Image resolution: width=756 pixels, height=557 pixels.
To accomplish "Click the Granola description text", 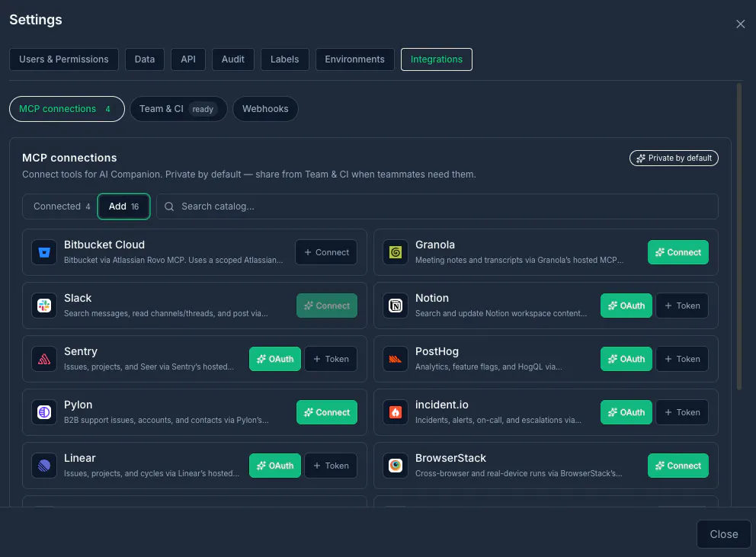I will pos(519,260).
